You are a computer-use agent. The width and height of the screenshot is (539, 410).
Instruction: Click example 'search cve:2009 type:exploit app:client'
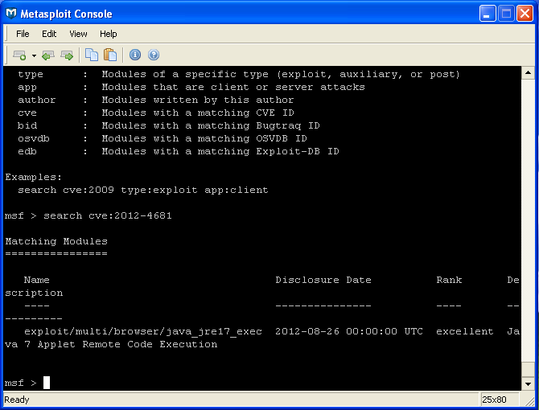(x=143, y=190)
